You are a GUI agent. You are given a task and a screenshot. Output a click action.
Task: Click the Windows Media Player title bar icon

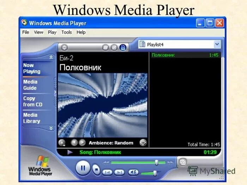[24, 23]
